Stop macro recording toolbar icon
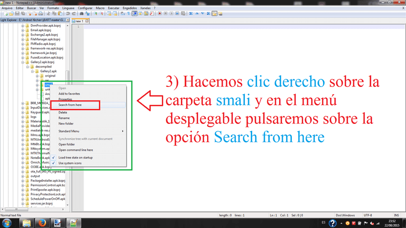This screenshot has height=228, width=406. coord(166,14)
